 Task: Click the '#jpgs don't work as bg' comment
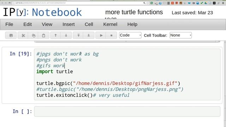[67, 54]
